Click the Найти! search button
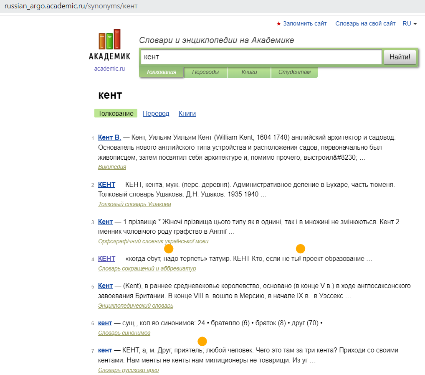 coord(400,57)
